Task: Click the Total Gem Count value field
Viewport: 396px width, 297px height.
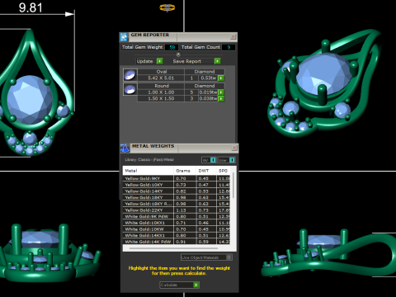Action: (x=229, y=47)
